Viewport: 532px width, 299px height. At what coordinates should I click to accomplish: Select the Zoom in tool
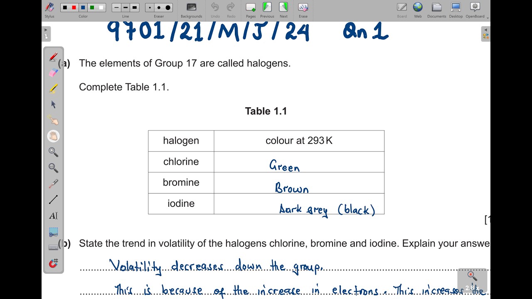coord(53,152)
